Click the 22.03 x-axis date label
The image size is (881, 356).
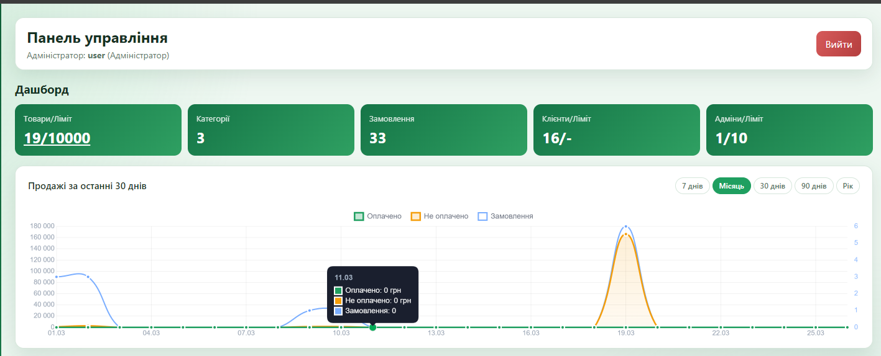tap(721, 334)
